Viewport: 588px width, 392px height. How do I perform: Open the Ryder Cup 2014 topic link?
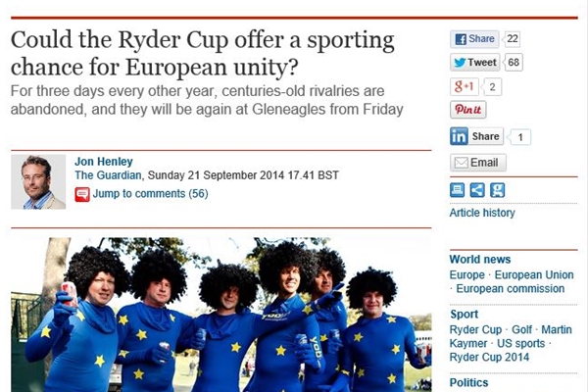coord(489,357)
